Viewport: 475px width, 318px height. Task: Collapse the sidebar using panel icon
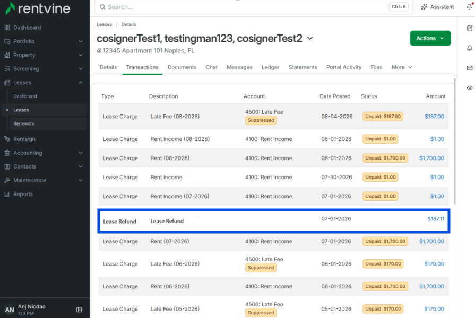79,310
